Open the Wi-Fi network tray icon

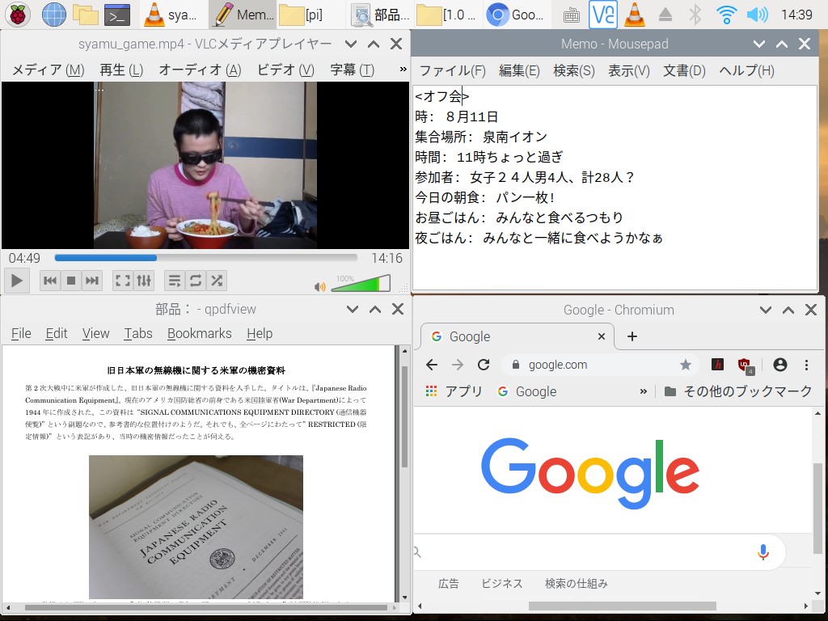point(726,15)
